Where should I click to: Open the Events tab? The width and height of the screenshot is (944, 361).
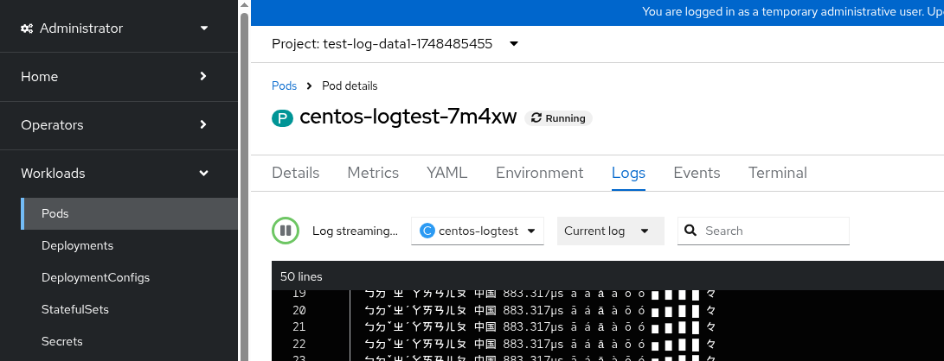(x=697, y=173)
